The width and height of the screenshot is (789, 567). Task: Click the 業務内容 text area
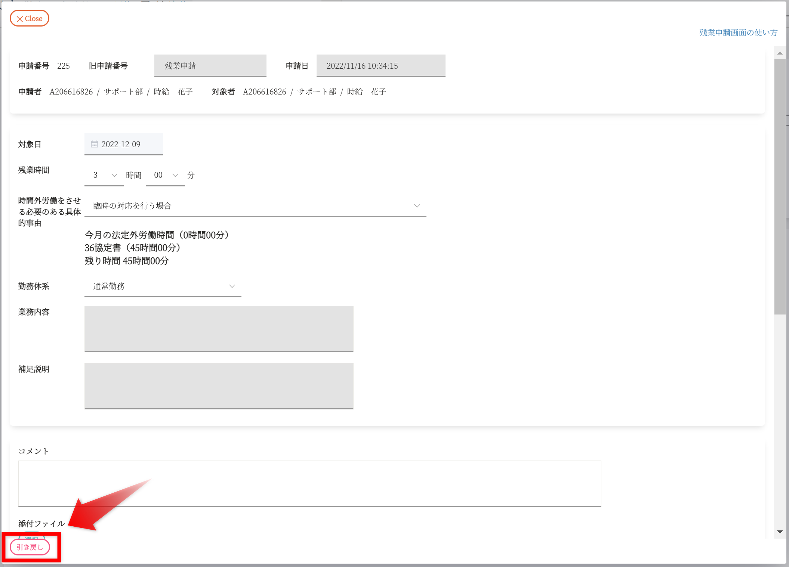click(x=219, y=329)
